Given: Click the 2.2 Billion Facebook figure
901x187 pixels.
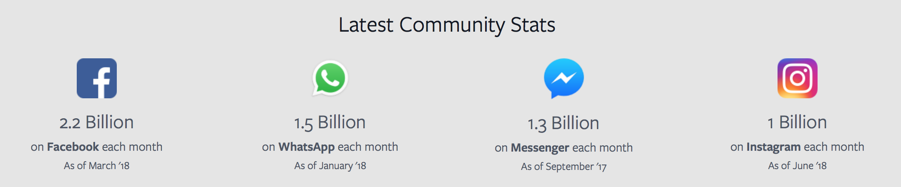Looking at the screenshot, I should click(x=96, y=122).
